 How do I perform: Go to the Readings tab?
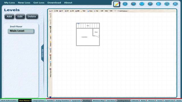tap(87, 101)
